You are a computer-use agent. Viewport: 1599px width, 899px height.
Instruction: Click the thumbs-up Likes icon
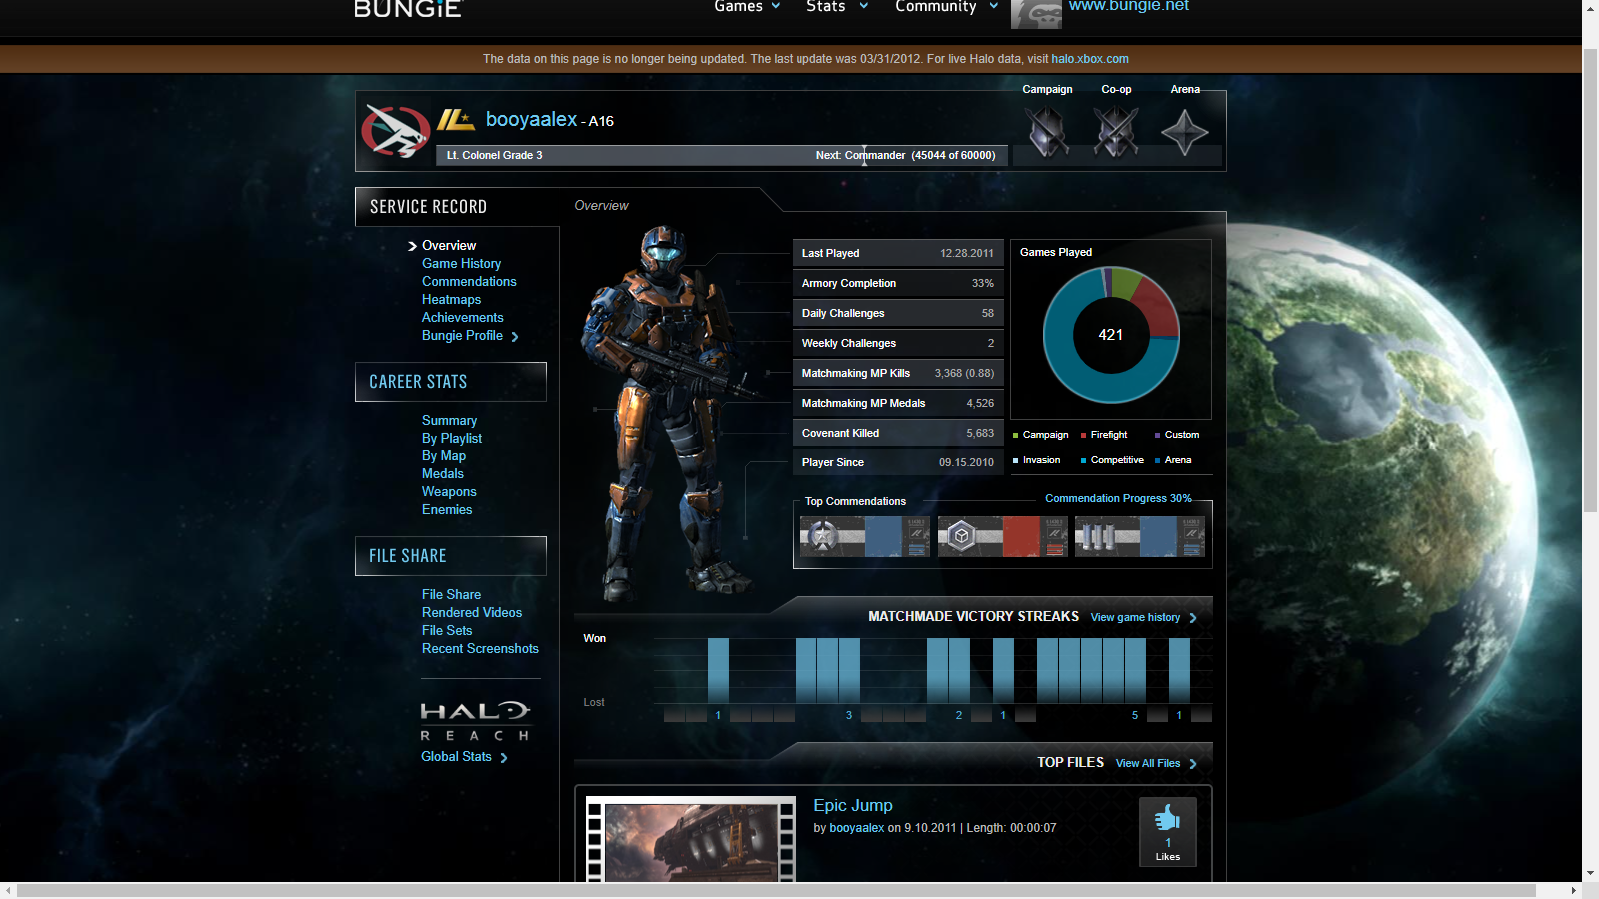tap(1167, 819)
